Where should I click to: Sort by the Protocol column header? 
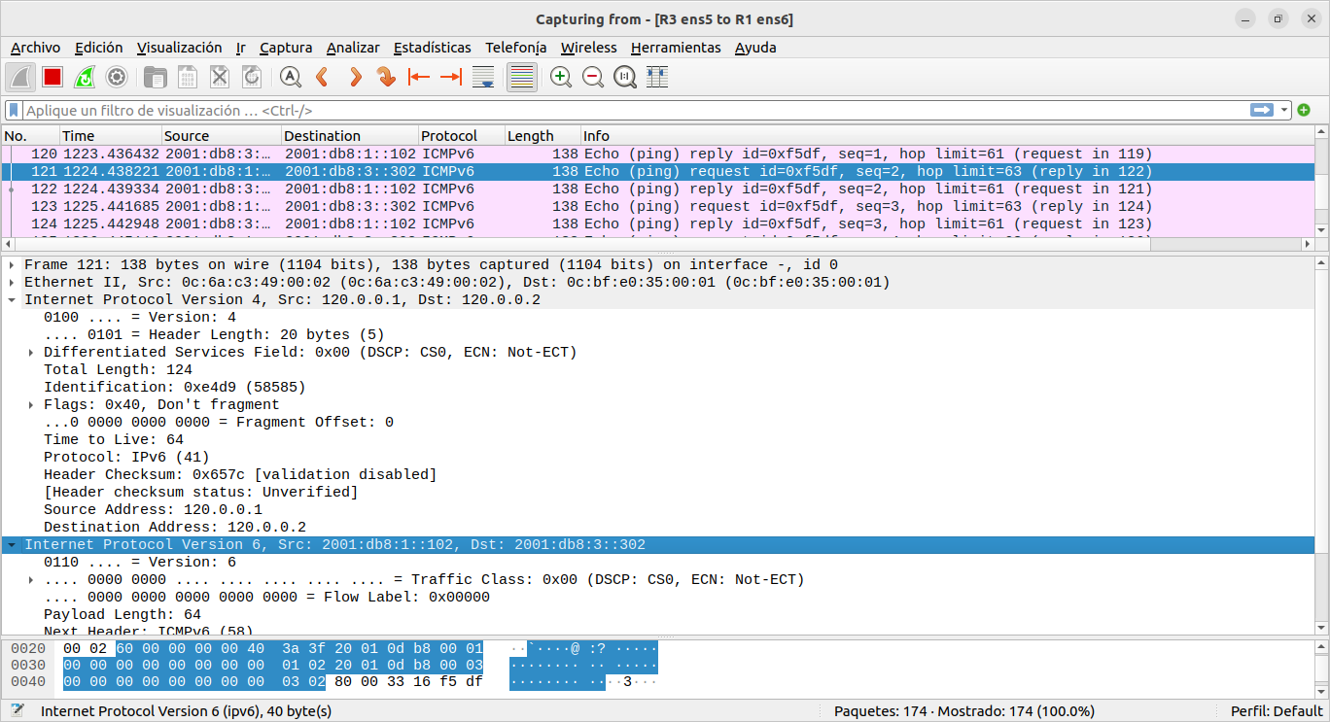(x=462, y=136)
